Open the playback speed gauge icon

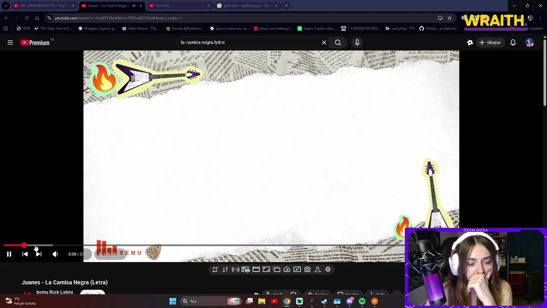tap(287, 269)
